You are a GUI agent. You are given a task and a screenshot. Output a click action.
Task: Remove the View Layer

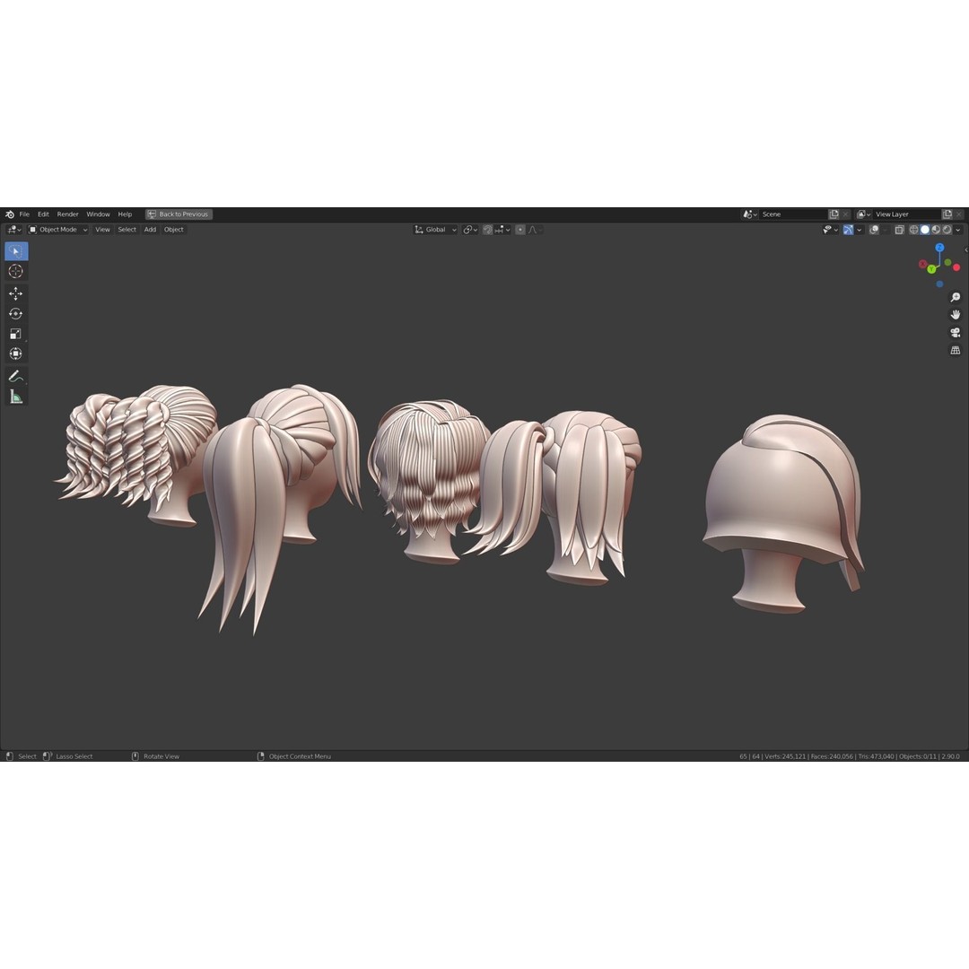pos(959,214)
